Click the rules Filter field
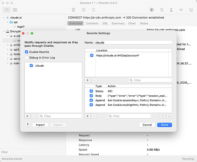 point(129,116)
